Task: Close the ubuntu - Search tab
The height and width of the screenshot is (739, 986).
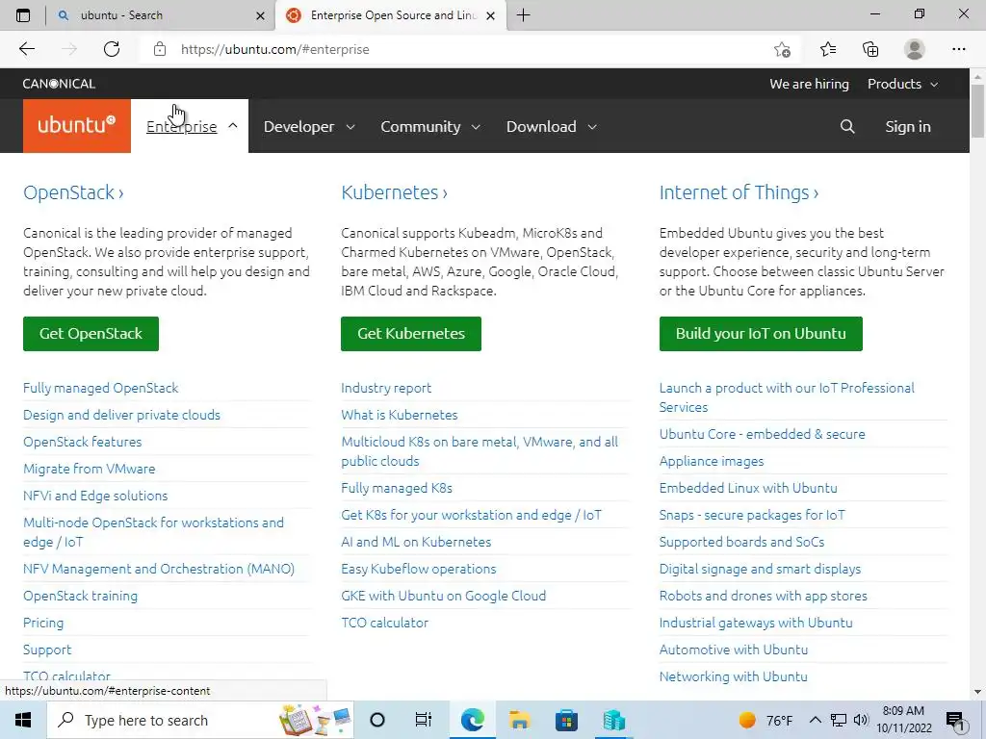Action: coord(260,15)
